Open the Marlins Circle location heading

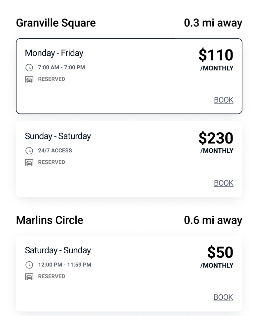[50, 220]
